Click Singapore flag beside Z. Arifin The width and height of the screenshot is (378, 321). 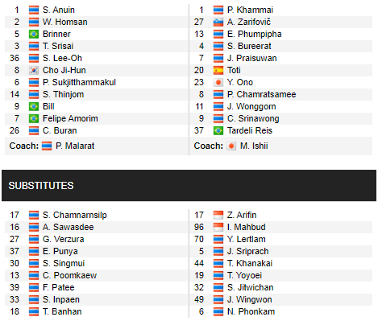(218, 215)
